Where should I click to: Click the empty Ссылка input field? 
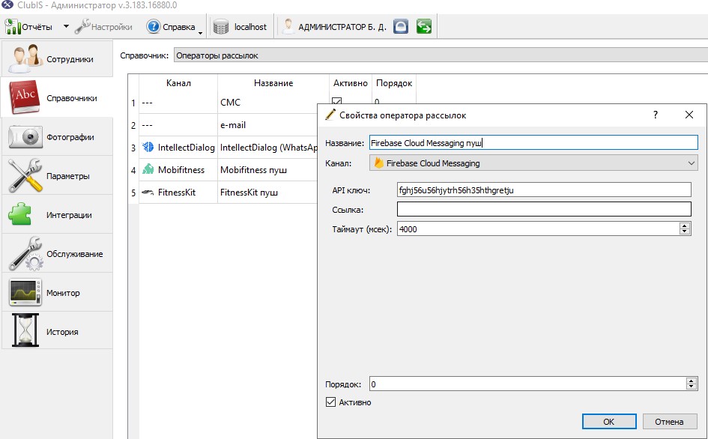[544, 209]
